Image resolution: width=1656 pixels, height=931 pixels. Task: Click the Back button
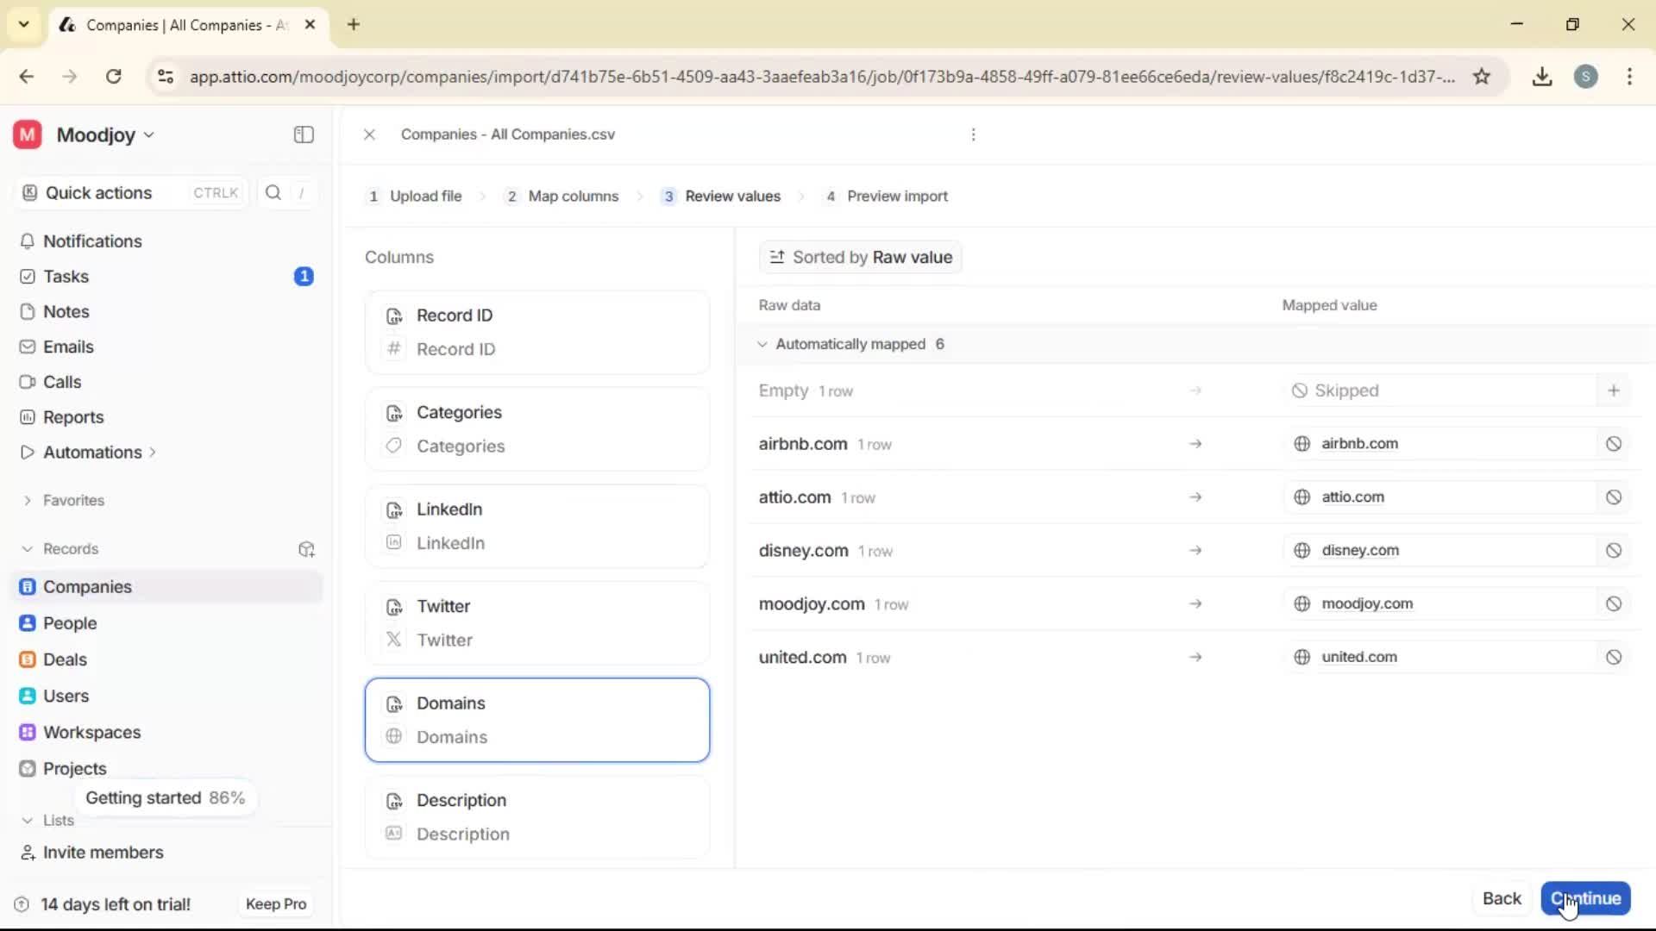pos(1501,898)
